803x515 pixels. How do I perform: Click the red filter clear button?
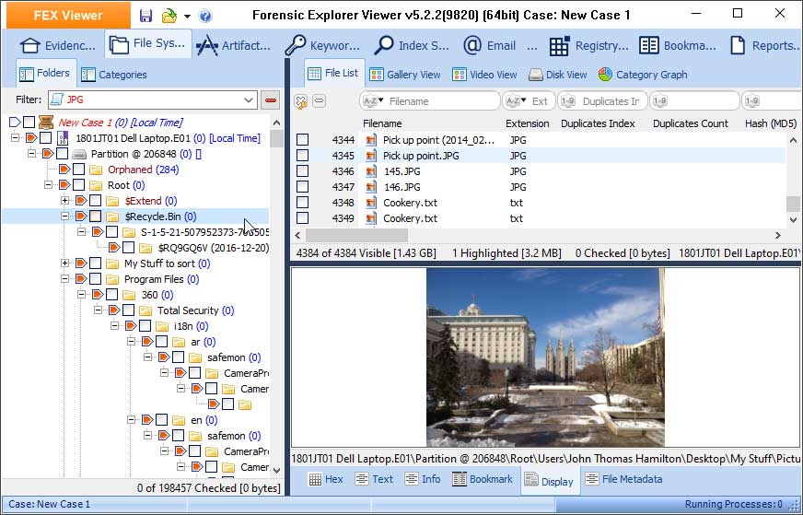coord(271,99)
